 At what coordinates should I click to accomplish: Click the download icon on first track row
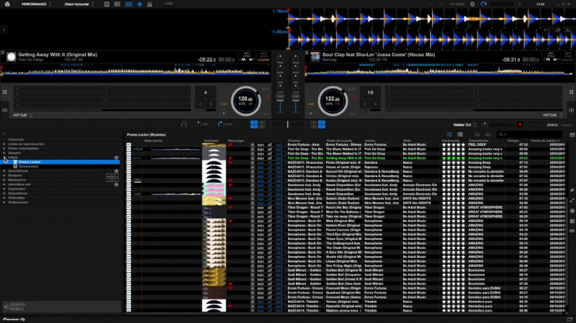[253, 144]
